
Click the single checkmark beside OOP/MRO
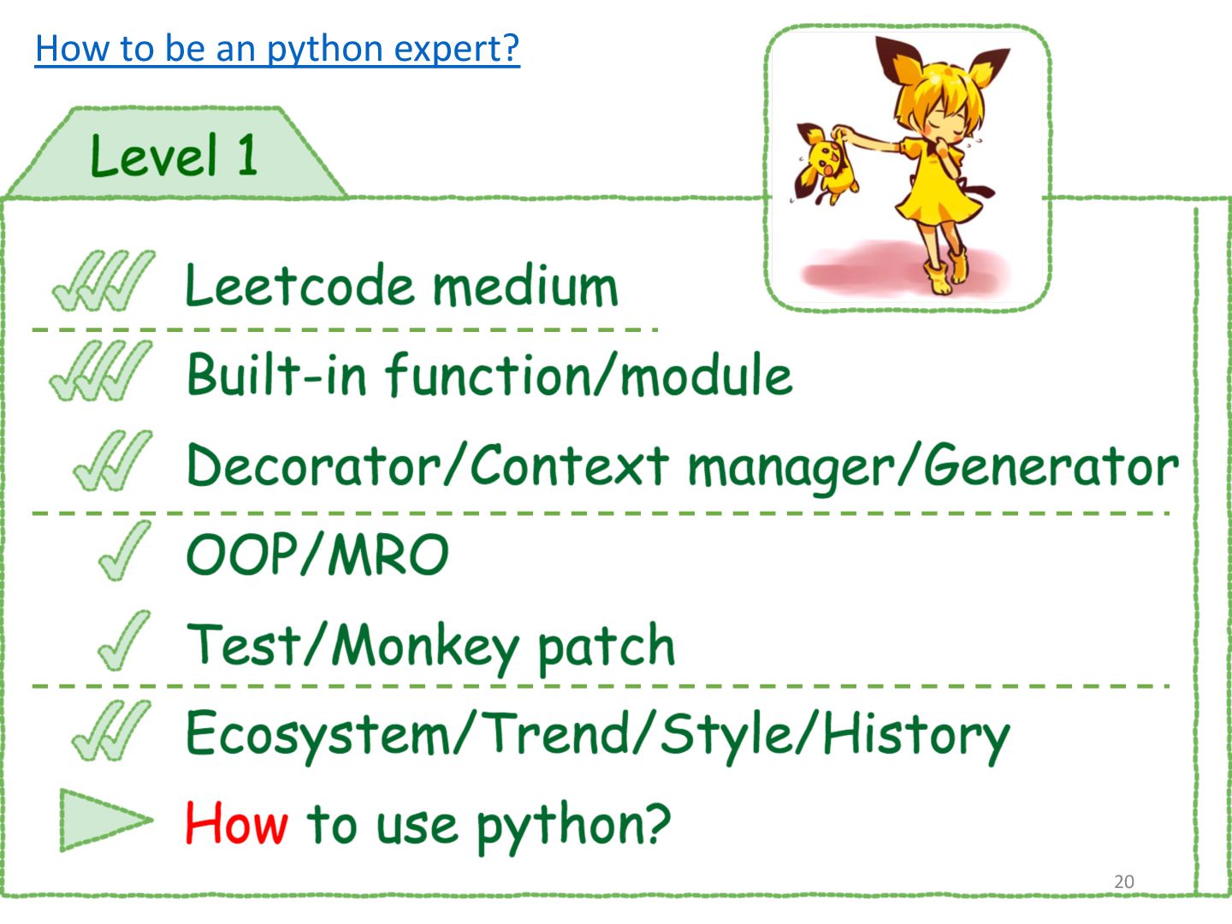click(125, 551)
